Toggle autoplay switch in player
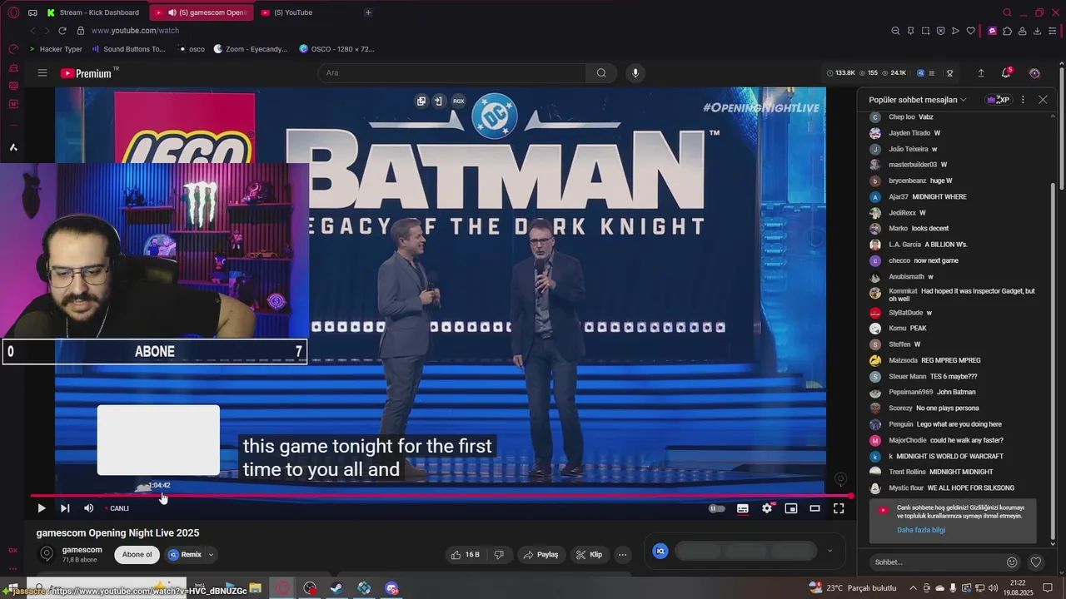The height and width of the screenshot is (599, 1066). [716, 508]
